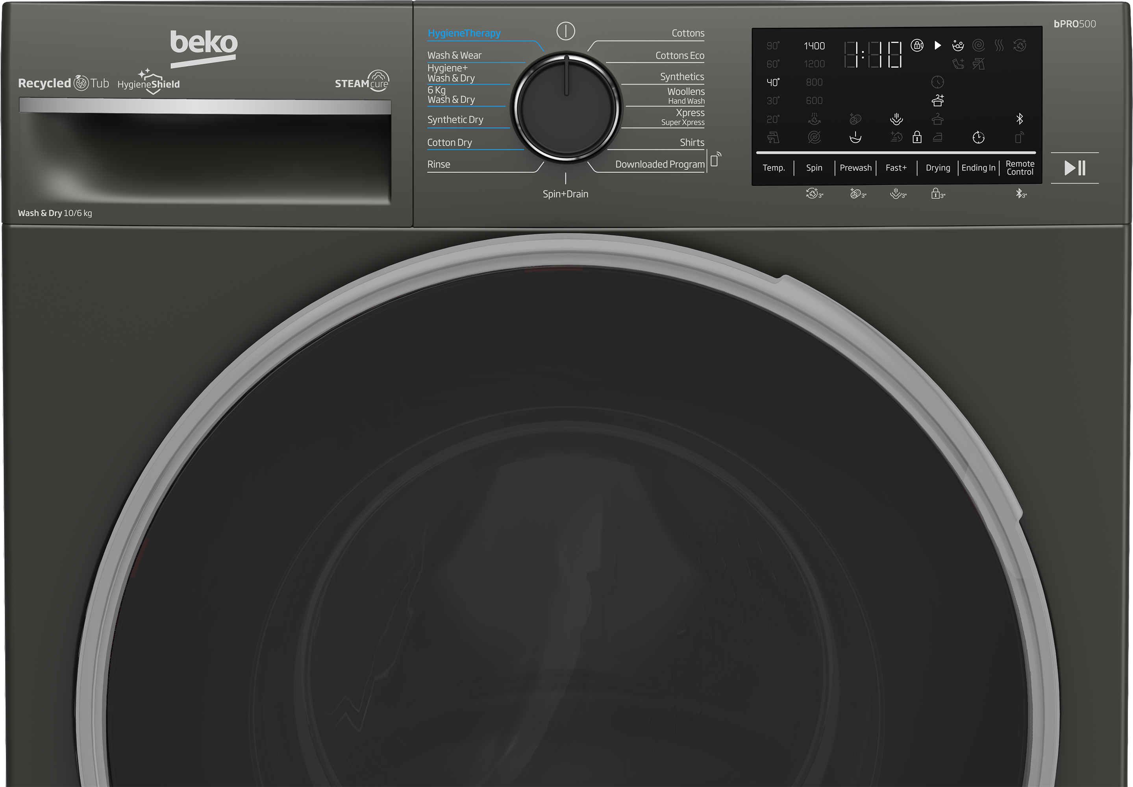Toggle the Drying function
Screen dimensions: 1133x787
937,168
